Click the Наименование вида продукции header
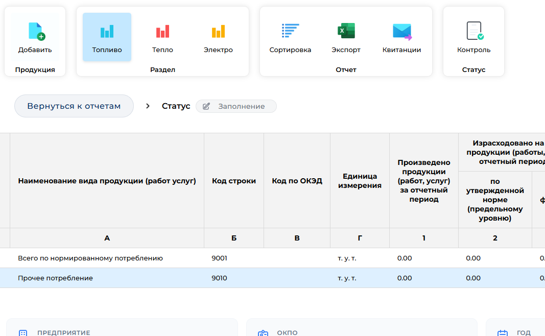545x336 pixels. (x=107, y=181)
